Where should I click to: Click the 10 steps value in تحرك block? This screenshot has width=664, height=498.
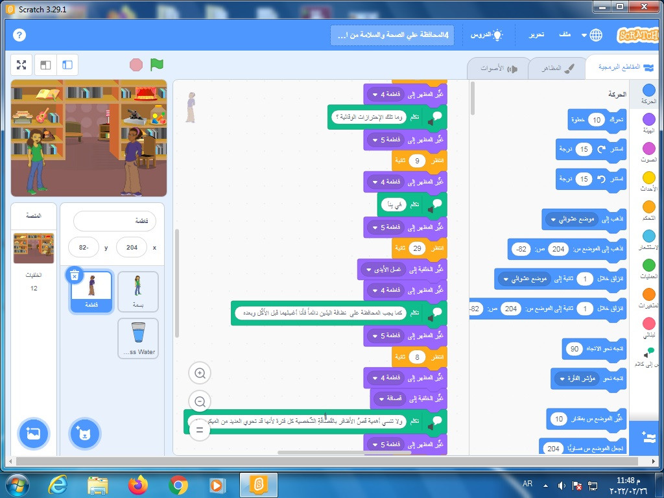pyautogui.click(x=597, y=120)
